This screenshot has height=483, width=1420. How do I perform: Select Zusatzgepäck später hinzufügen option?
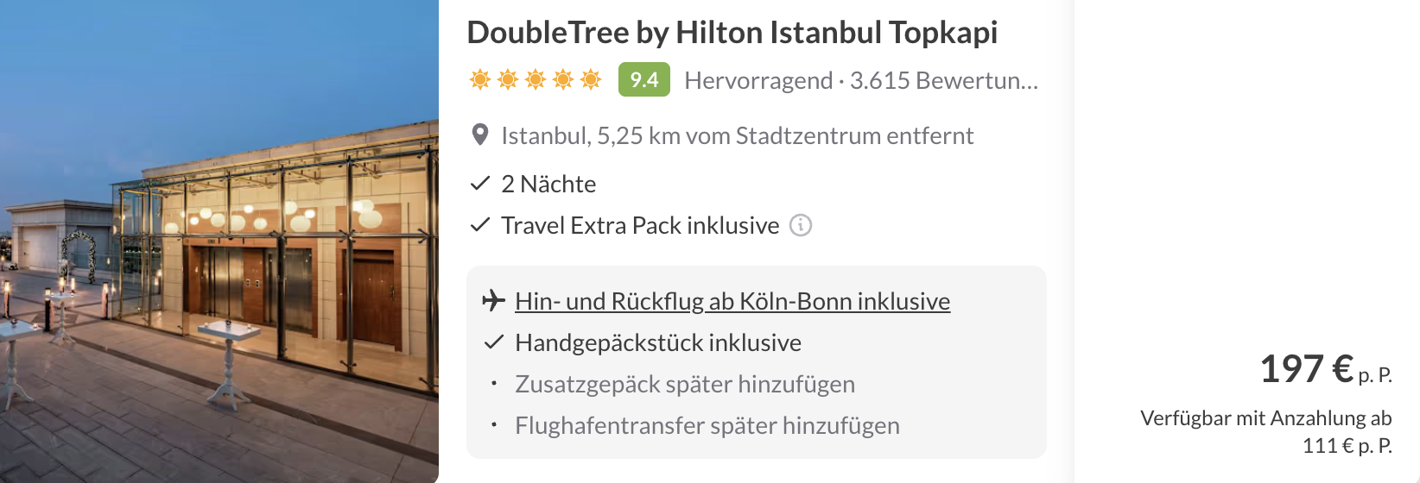[x=685, y=384]
